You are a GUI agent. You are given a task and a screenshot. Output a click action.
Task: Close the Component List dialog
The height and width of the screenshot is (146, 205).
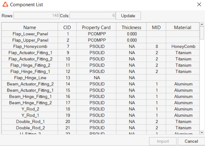coord(199,4)
